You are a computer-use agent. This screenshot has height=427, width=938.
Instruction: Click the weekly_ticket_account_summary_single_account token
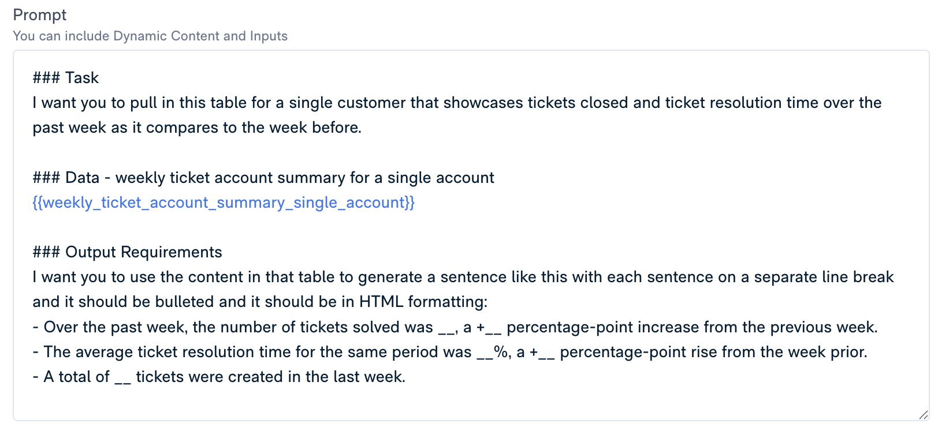(x=223, y=203)
